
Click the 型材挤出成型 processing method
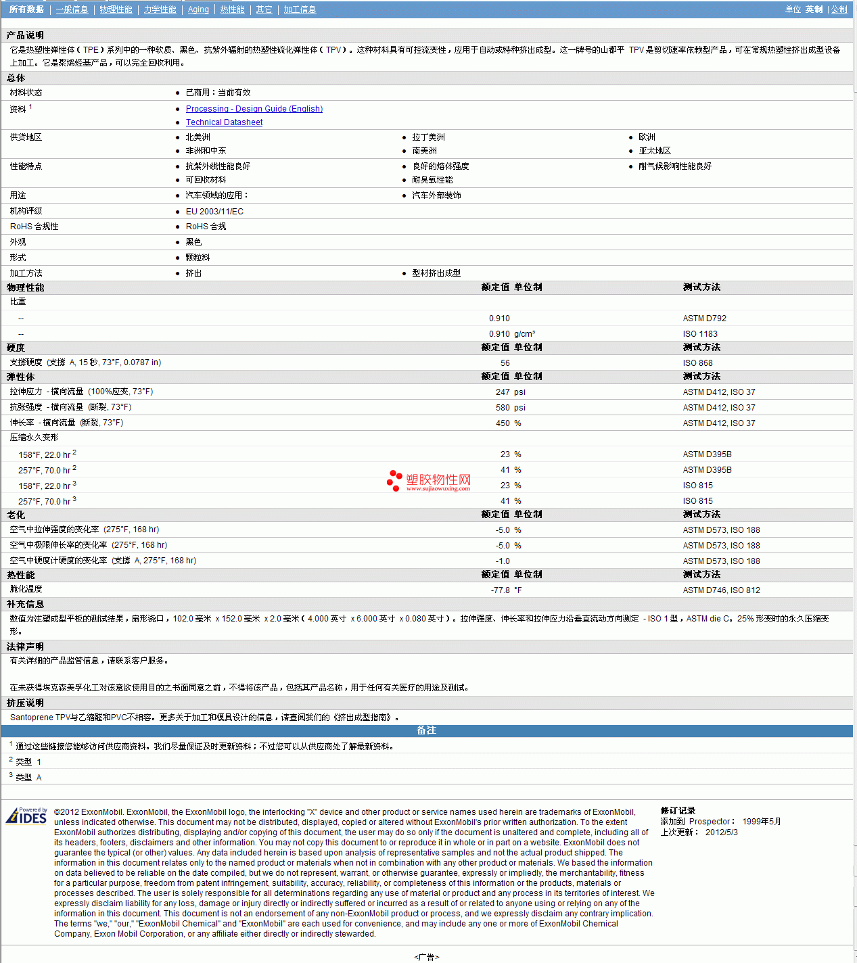[x=436, y=273]
